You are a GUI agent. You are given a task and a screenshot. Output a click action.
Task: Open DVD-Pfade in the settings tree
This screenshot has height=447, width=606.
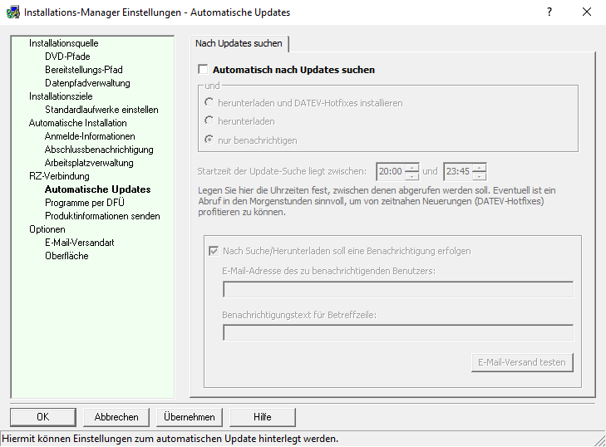(x=67, y=56)
